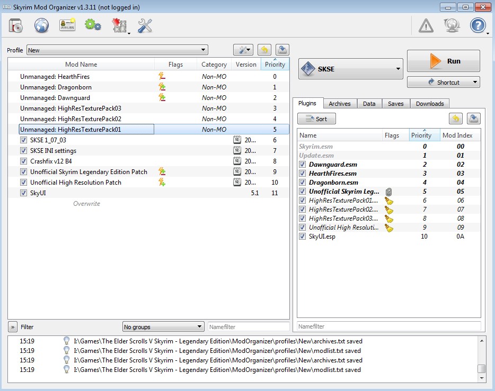Open the executables gears icon
Screen dimensions: 495x391
pyautogui.click(x=93, y=25)
